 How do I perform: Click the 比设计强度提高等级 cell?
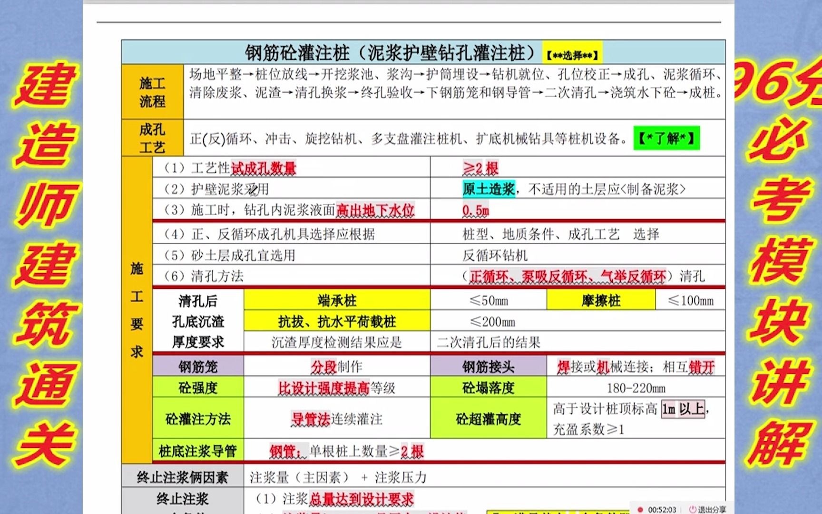point(337,387)
